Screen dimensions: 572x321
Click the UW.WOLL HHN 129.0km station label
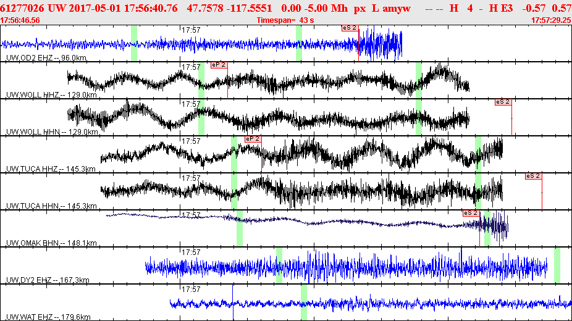tap(52, 132)
